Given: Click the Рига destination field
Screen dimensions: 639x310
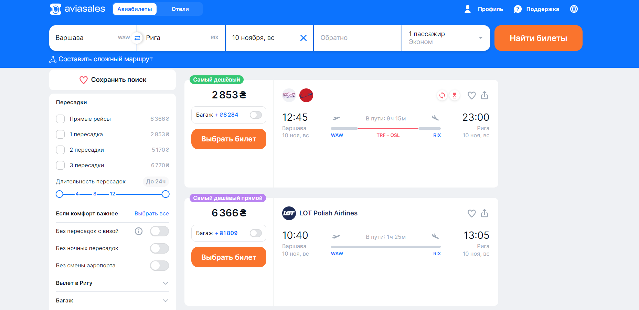Looking at the screenshot, I should click(x=181, y=38).
